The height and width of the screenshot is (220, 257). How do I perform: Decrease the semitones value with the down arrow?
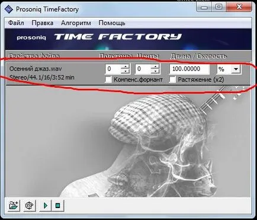[125, 71]
